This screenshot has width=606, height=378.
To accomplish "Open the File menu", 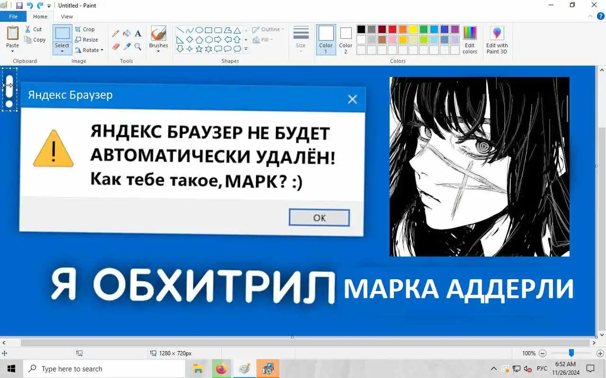I will 13,17.
